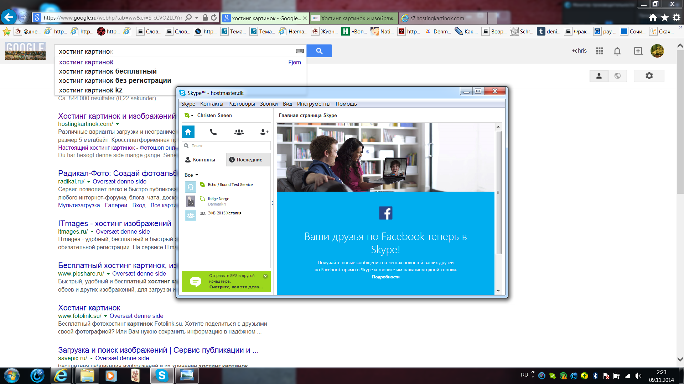Screen dimensions: 684x384
Task: Dismiss the green SMS promo banner
Action: pos(265,276)
